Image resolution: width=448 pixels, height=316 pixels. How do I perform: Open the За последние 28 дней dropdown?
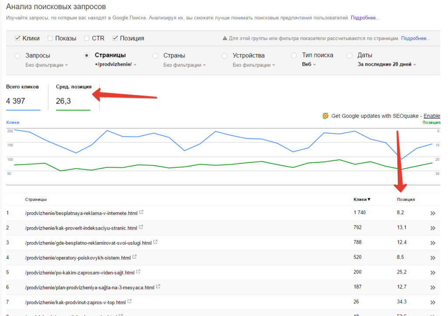[x=387, y=64]
